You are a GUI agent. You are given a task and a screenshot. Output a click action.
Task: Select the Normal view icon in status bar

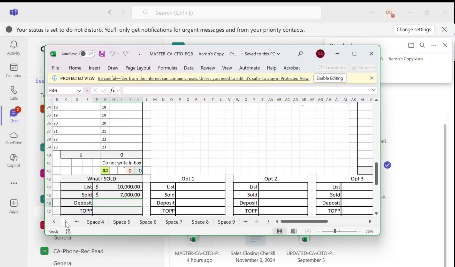click(280, 231)
